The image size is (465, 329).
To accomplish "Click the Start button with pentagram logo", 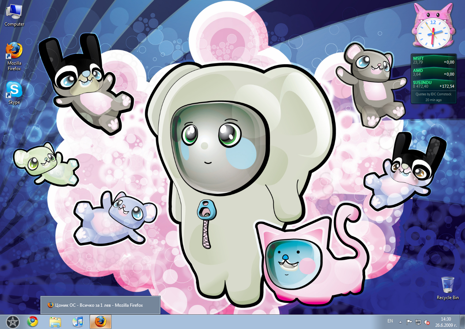I will pos(13,322).
